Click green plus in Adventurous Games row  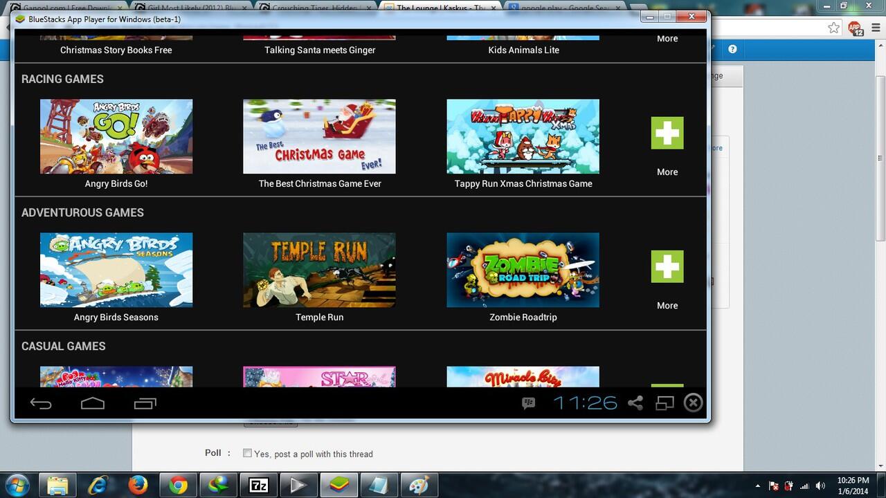(x=667, y=266)
